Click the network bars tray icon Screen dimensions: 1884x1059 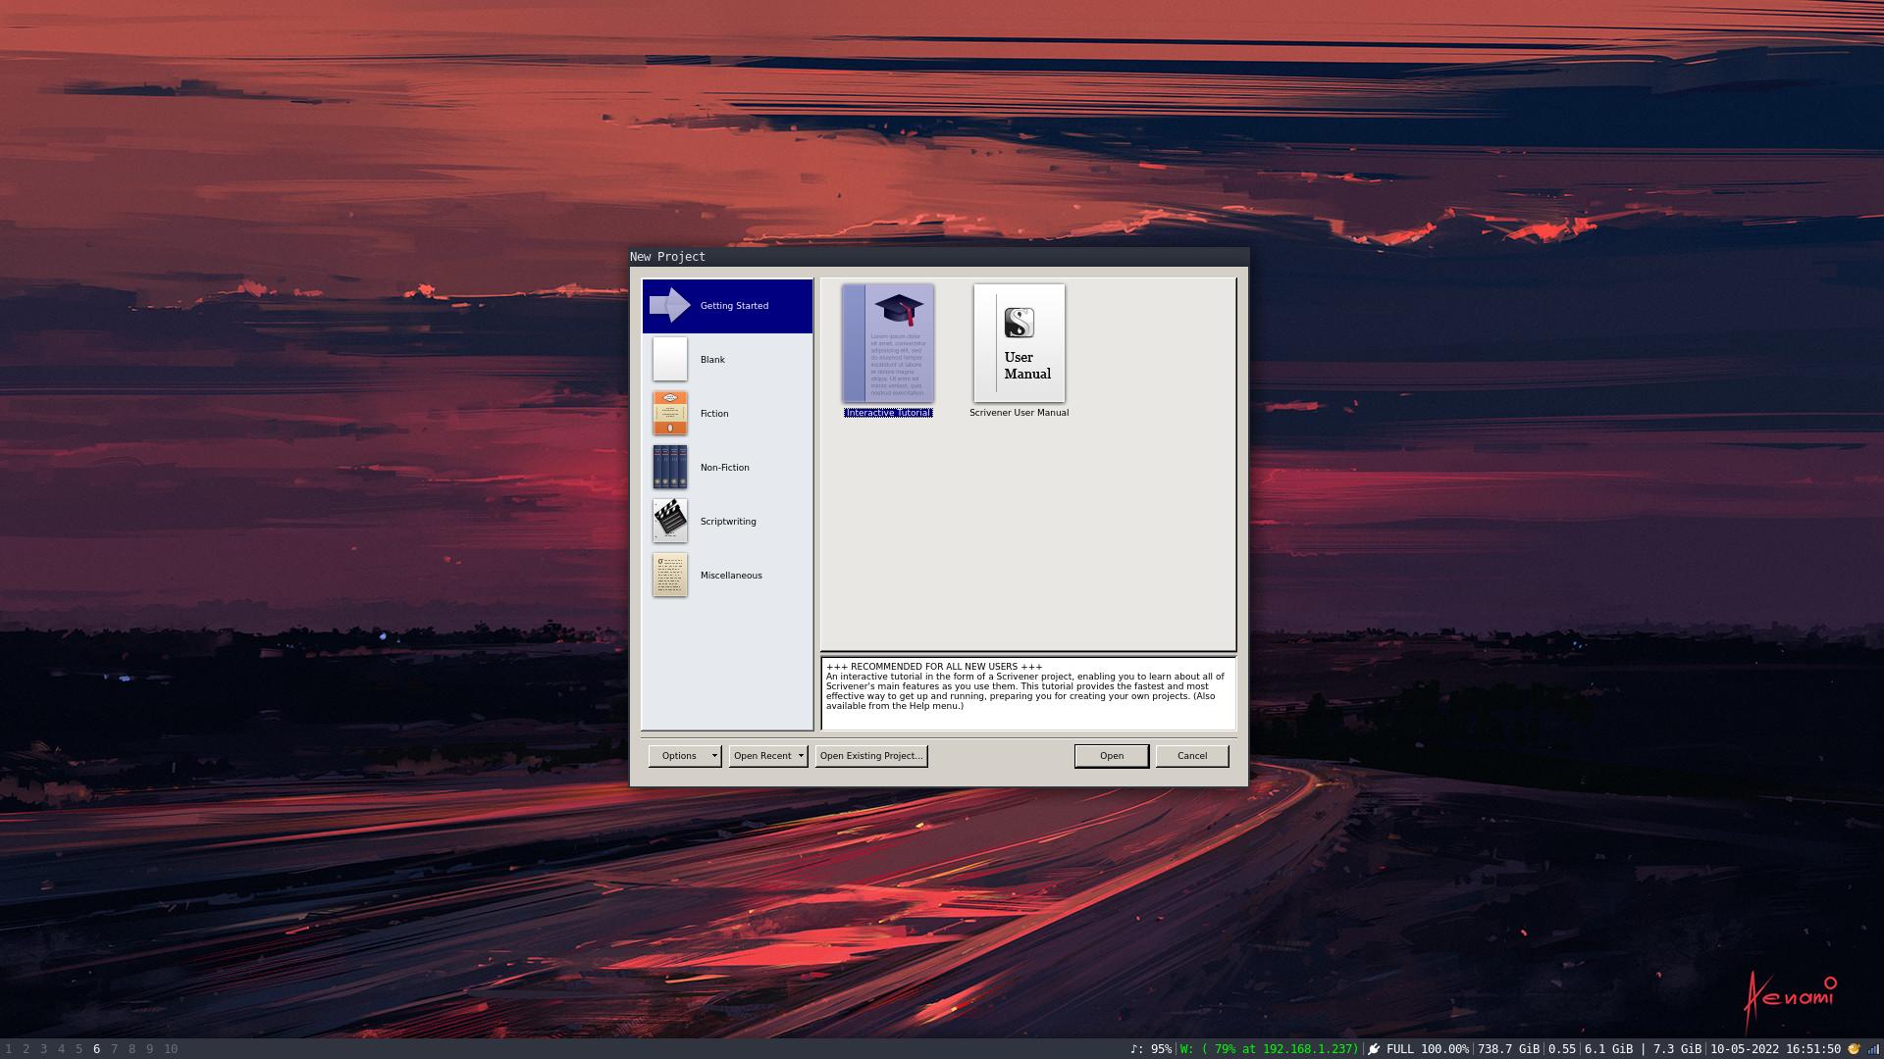point(1873,1049)
